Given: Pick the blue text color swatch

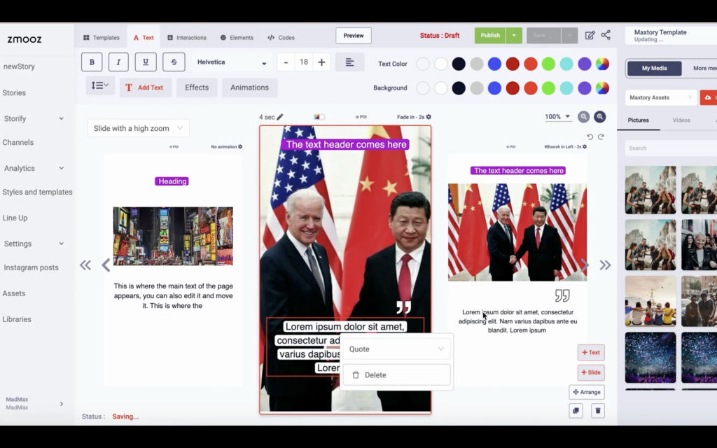Looking at the screenshot, I should tap(494, 64).
